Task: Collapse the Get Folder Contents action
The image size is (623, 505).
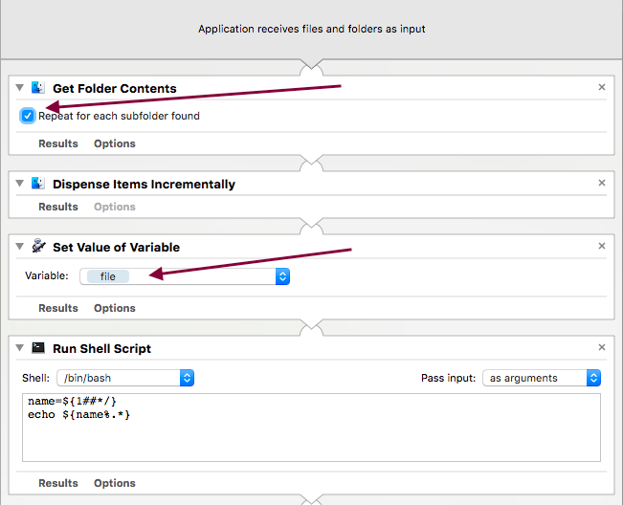Action: coord(20,88)
